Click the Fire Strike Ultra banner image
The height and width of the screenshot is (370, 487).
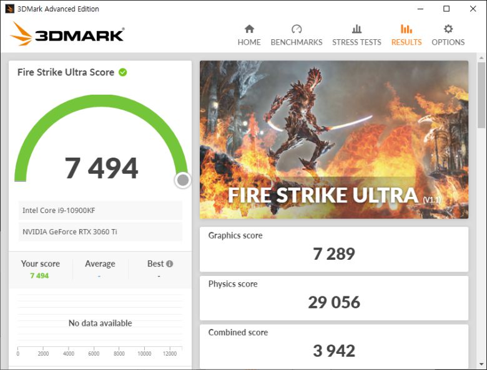click(333, 140)
